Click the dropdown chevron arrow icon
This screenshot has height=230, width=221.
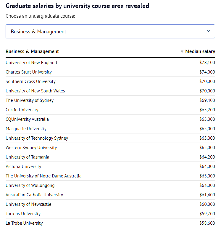click(208, 31)
